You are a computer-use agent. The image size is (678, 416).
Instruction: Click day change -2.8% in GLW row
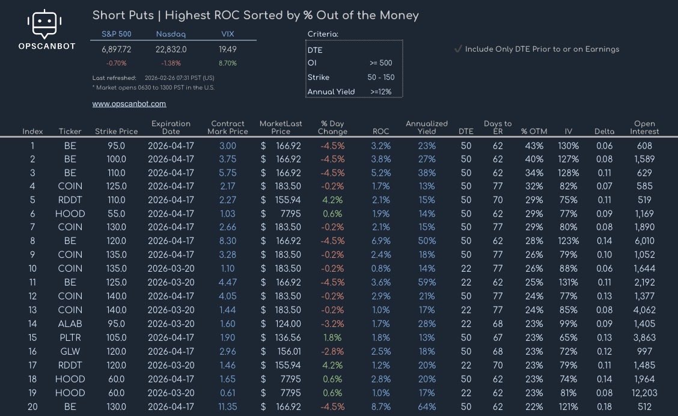pyautogui.click(x=332, y=351)
